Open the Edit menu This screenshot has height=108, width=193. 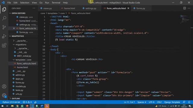(x=15, y=3)
